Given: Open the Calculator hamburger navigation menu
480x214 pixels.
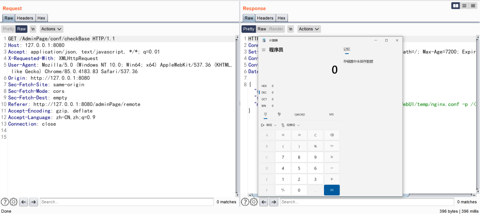Looking at the screenshot, I should [x=264, y=50].
